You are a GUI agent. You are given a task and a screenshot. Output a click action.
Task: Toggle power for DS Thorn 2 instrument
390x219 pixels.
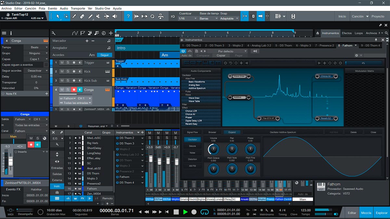[117, 138]
